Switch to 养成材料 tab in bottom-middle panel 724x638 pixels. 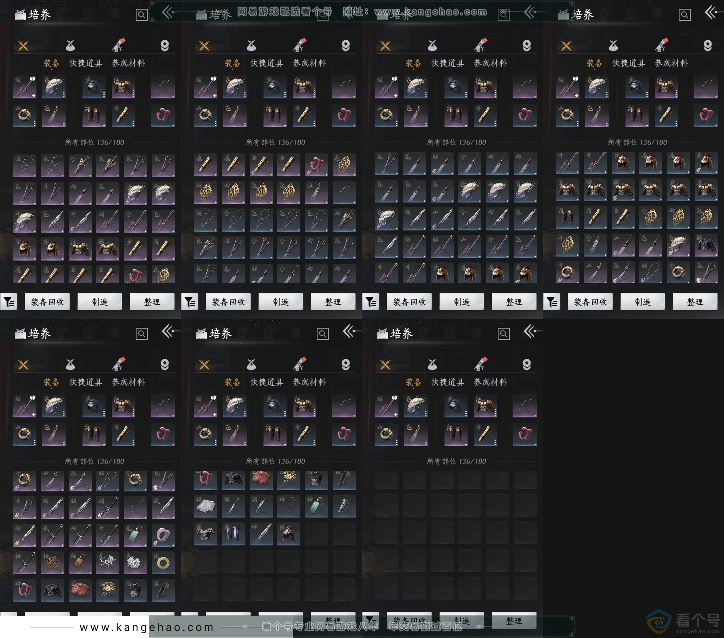point(310,382)
